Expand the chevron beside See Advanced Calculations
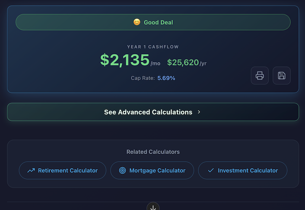305x210 pixels. (x=199, y=112)
